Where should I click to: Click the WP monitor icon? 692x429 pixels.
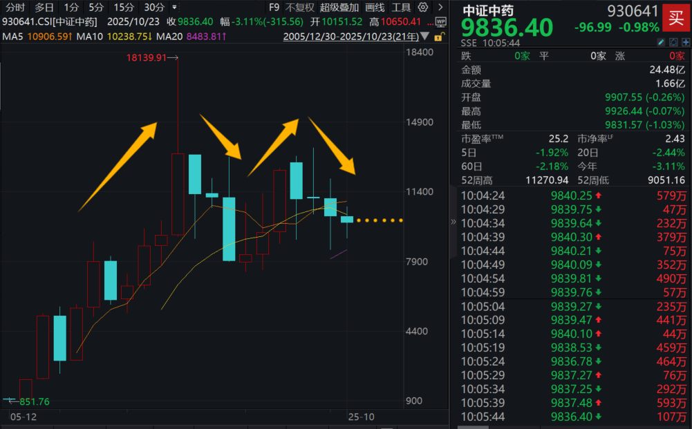click(x=440, y=21)
